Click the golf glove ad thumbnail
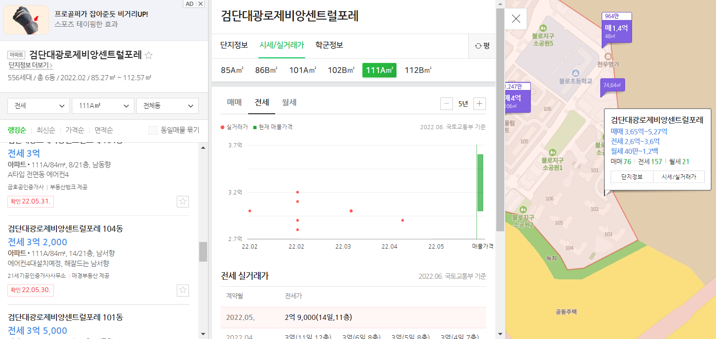The image size is (716, 339). point(26,20)
